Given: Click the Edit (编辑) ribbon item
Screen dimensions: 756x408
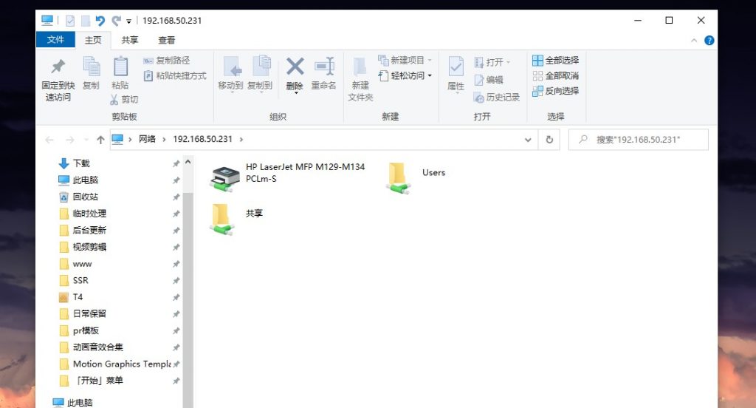Looking at the screenshot, I should (x=489, y=80).
